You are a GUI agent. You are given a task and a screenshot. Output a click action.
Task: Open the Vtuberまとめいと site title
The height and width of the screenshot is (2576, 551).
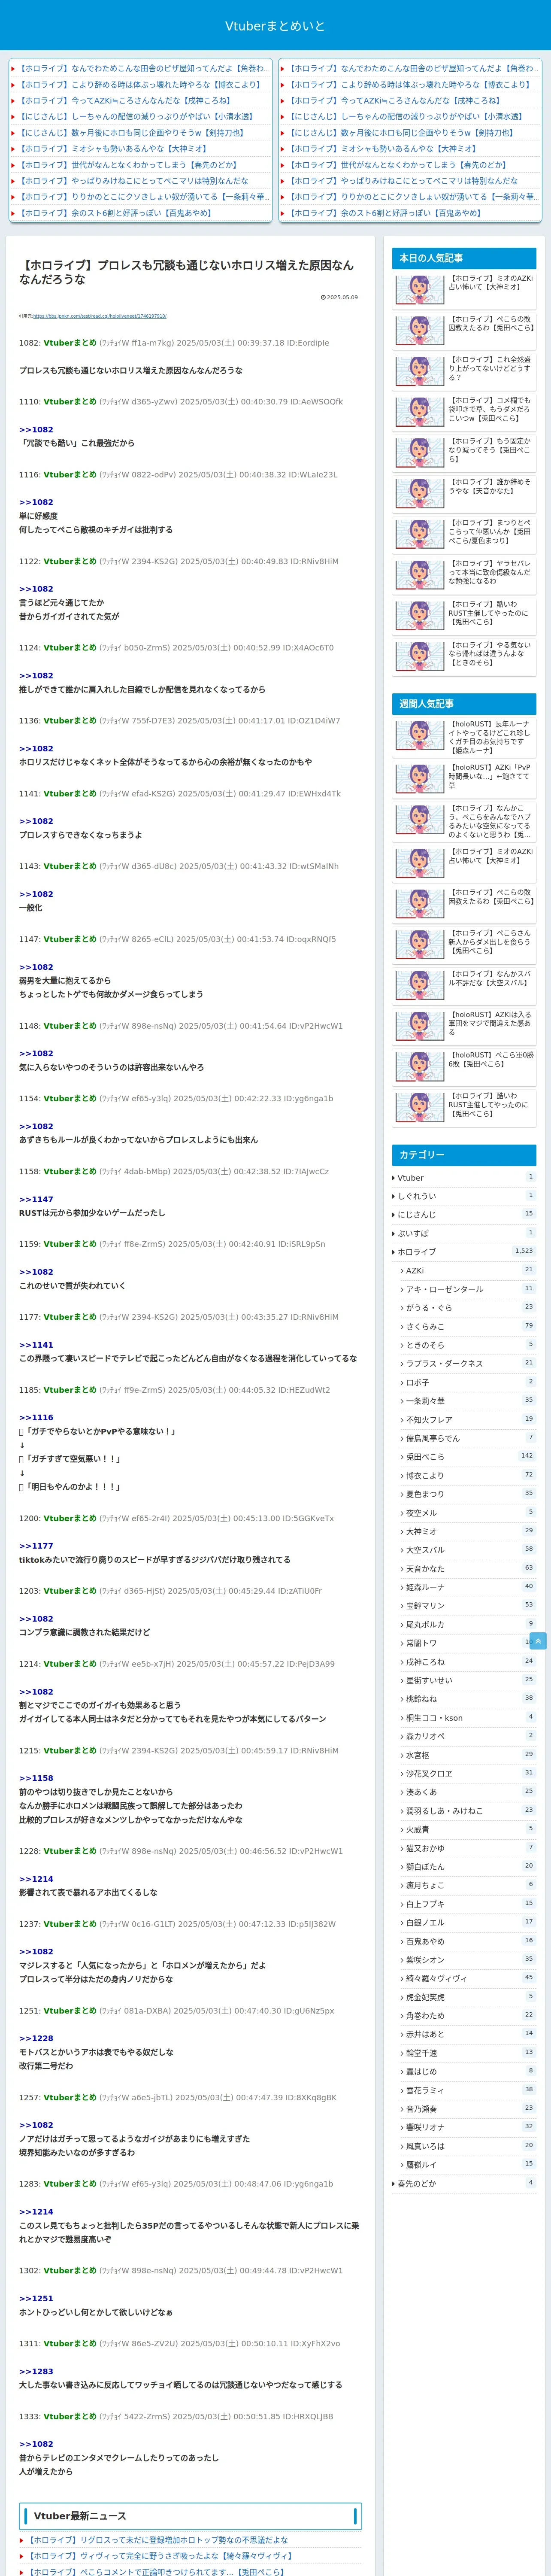click(275, 26)
